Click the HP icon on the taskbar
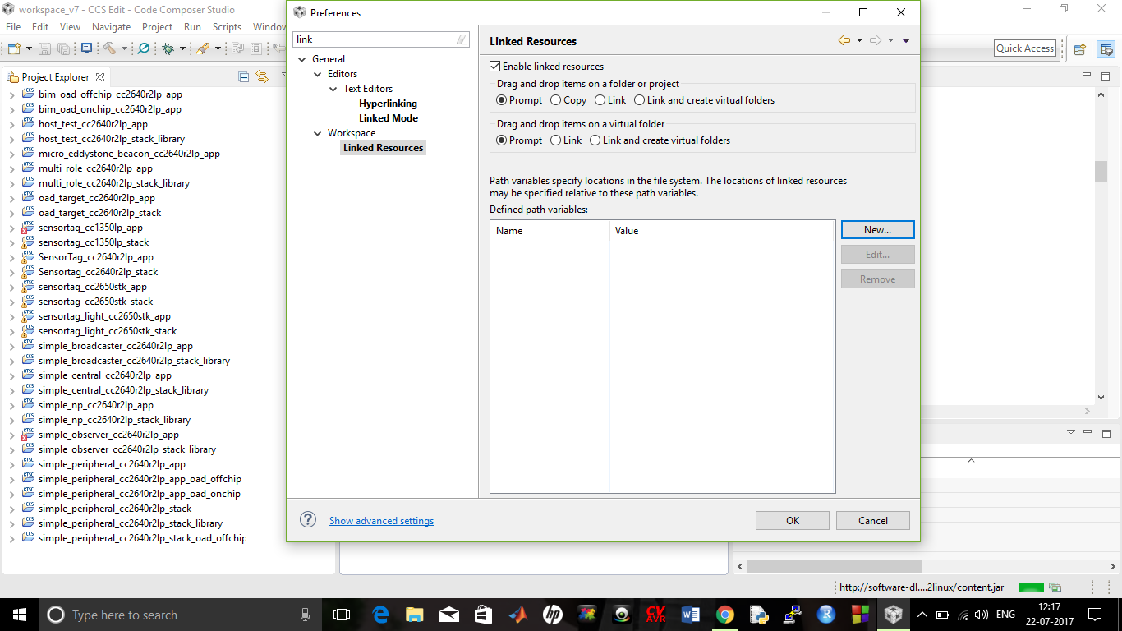This screenshot has height=631, width=1122. tap(552, 615)
